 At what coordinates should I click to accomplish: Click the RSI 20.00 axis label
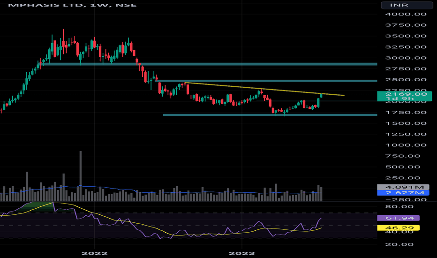coord(399,244)
